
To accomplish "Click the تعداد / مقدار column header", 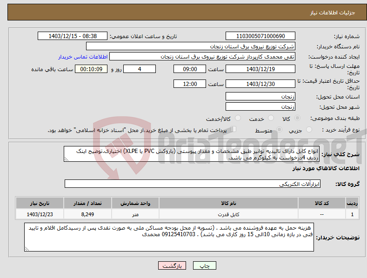I will pyautogui.click(x=87, y=203).
